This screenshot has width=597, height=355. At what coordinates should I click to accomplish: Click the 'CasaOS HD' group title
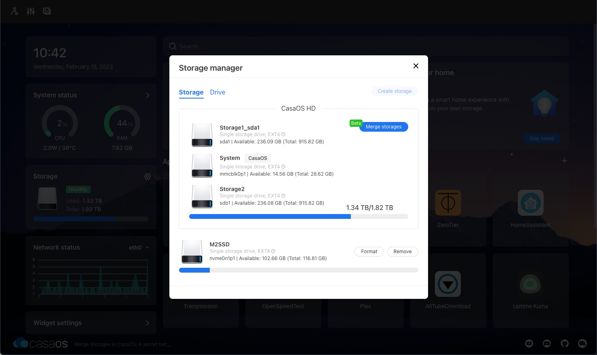298,109
